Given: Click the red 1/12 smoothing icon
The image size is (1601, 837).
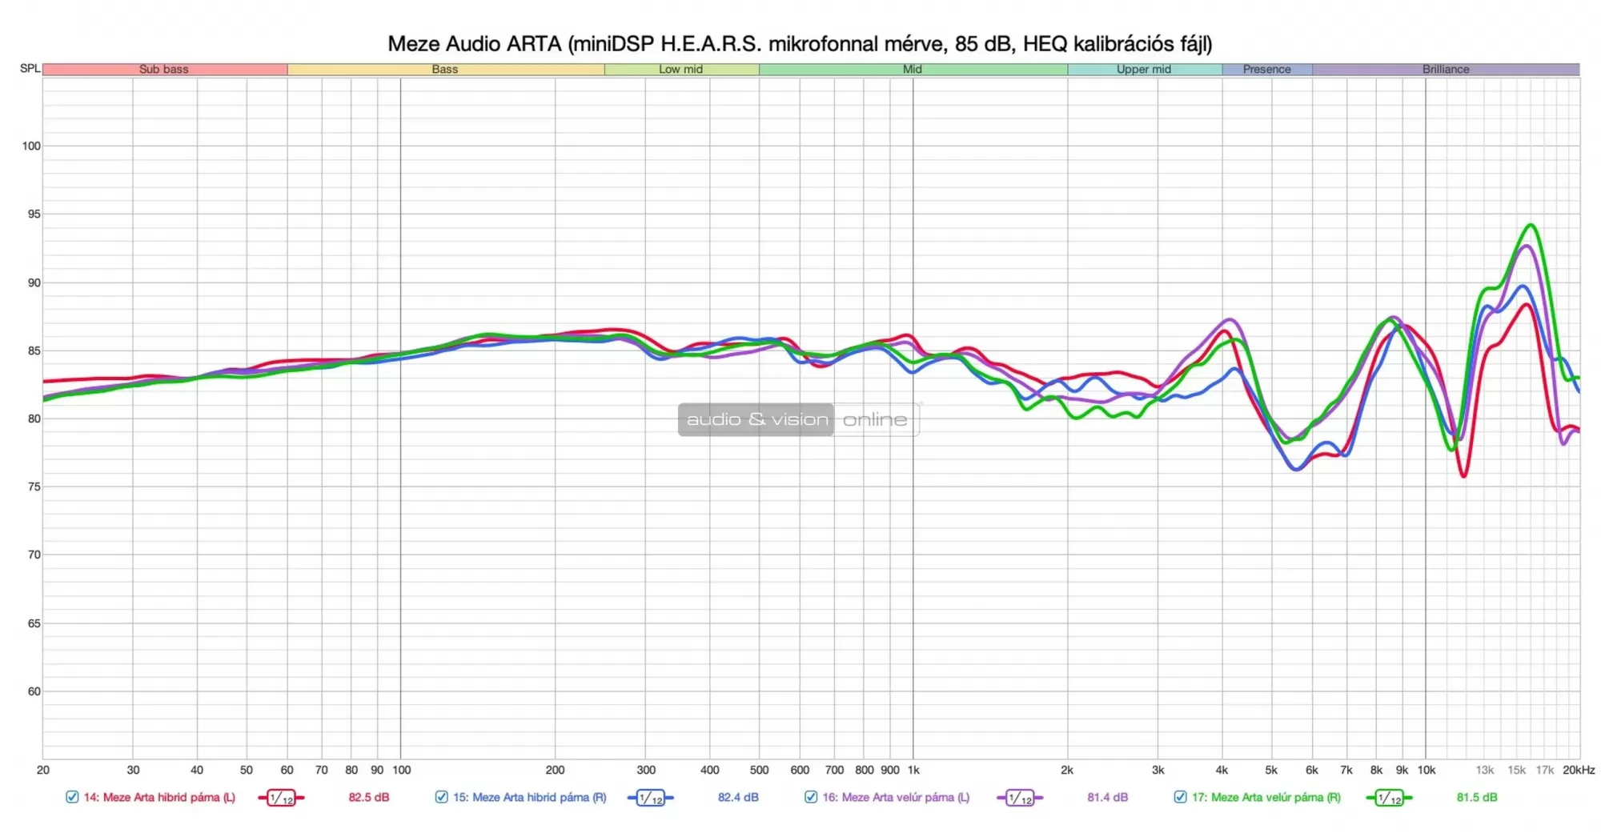Looking at the screenshot, I should 281,798.
